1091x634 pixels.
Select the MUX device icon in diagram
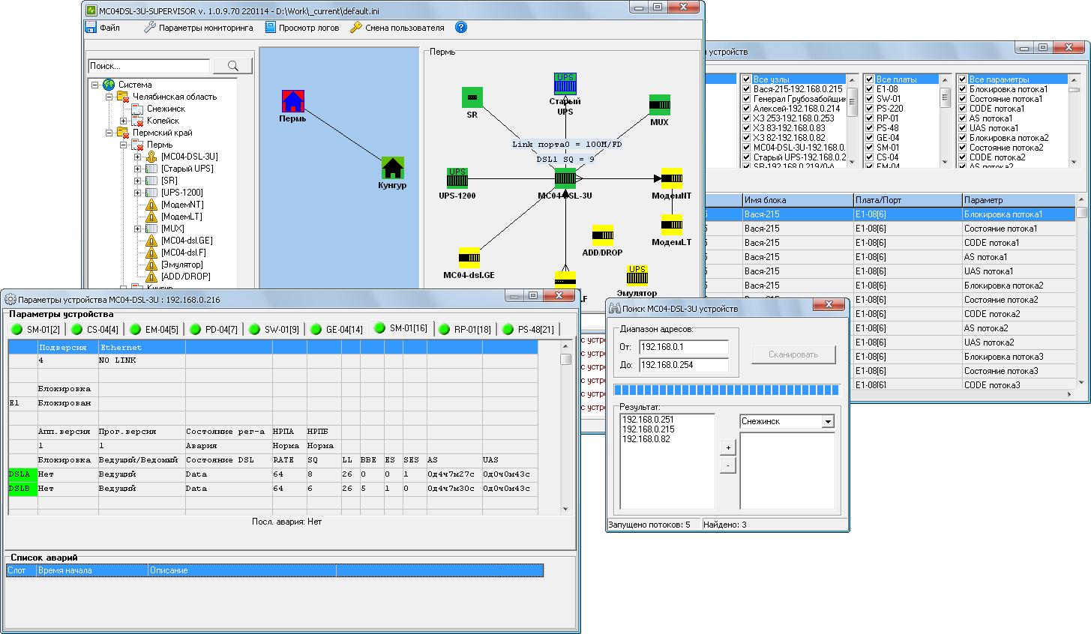(659, 105)
